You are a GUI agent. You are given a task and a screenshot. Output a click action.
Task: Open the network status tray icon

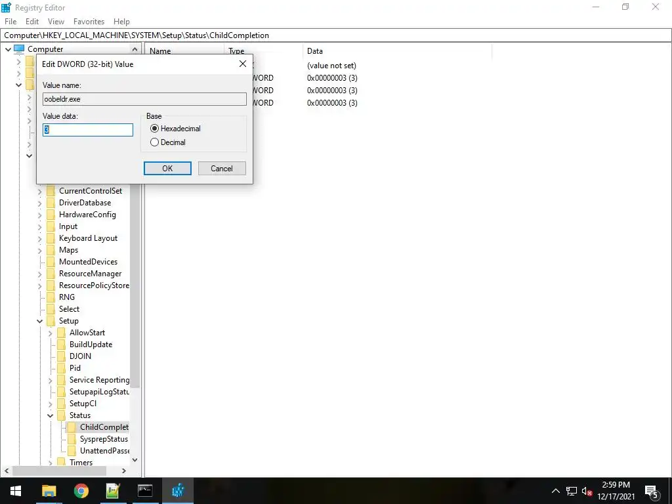pos(572,491)
